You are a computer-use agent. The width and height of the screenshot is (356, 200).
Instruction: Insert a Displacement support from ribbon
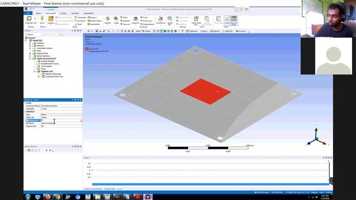coord(147,24)
